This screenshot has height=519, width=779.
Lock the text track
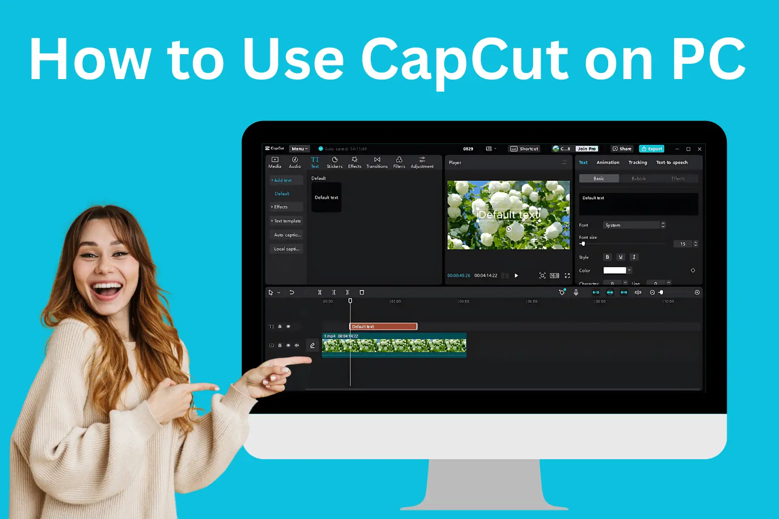click(279, 326)
